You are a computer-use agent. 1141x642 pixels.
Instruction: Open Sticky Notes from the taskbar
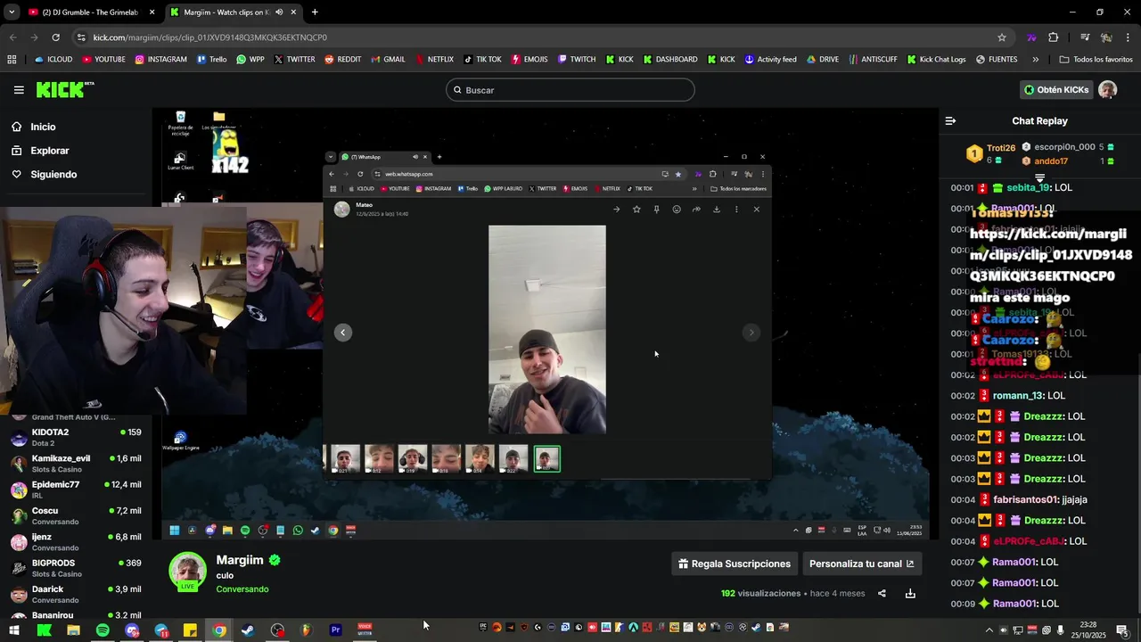click(190, 630)
